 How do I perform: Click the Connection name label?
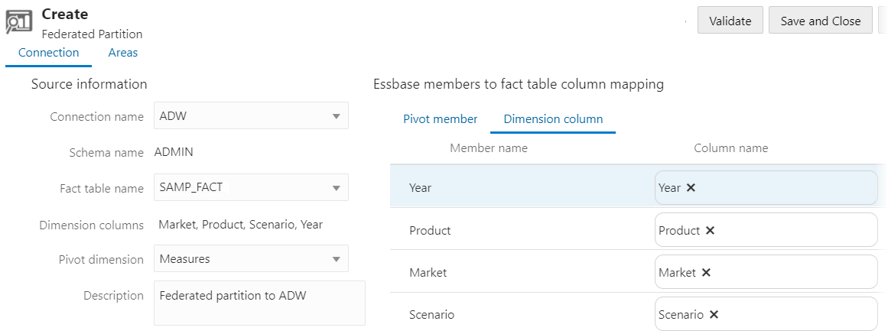point(97,117)
